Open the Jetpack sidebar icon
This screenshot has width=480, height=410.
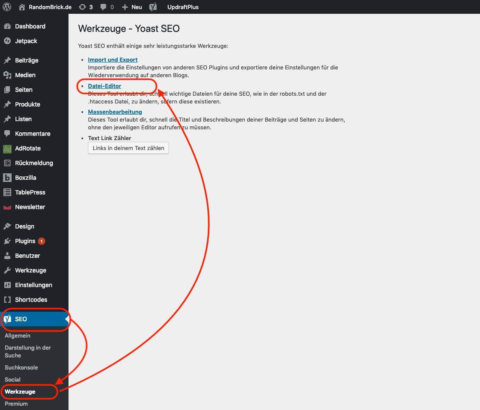tap(7, 41)
